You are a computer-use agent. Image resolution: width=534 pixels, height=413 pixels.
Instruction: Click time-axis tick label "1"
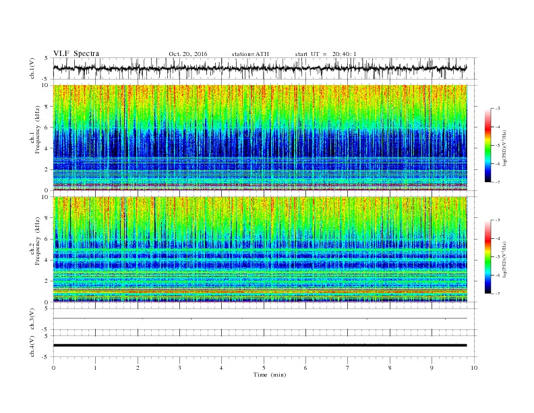coord(95,368)
